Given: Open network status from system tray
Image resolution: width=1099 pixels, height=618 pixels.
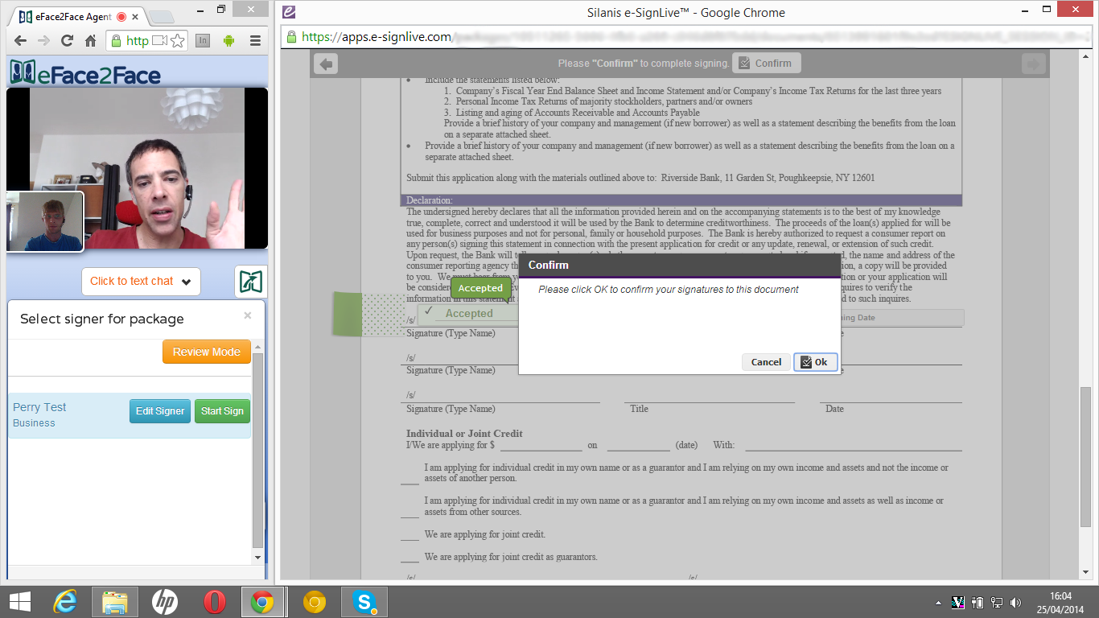Looking at the screenshot, I should point(996,602).
